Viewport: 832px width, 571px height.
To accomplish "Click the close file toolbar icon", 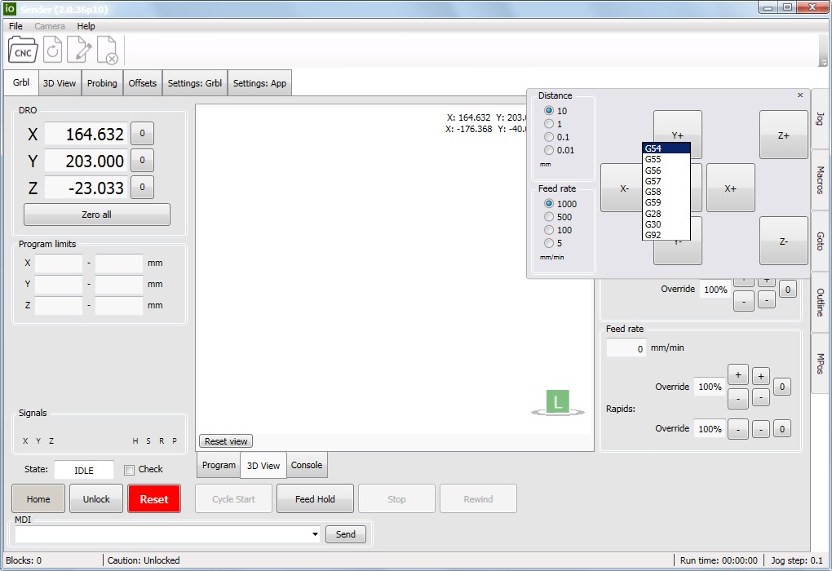I will (108, 51).
